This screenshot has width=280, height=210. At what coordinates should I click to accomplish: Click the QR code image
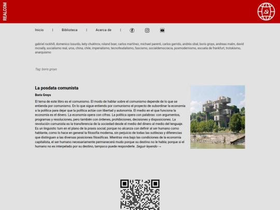click(140, 194)
